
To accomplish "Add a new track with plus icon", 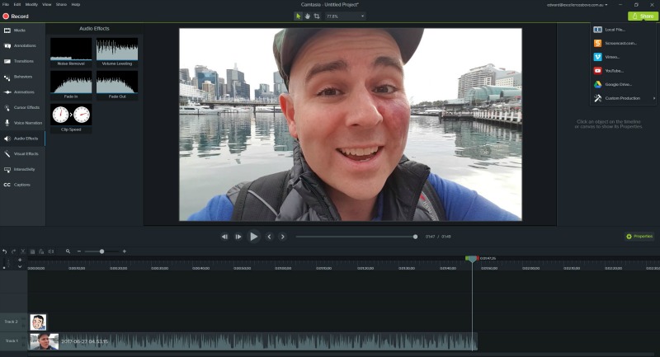I will point(20,260).
